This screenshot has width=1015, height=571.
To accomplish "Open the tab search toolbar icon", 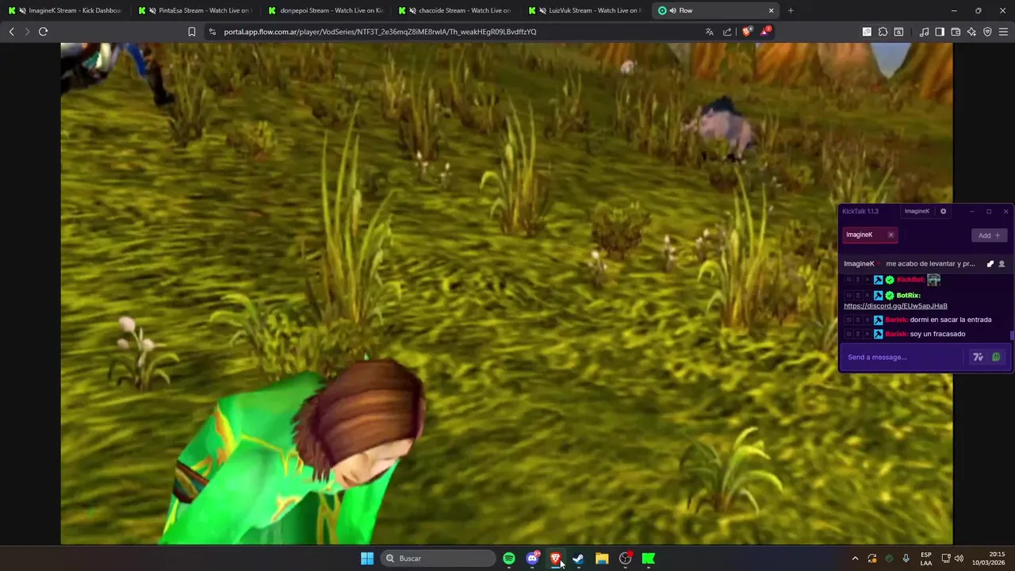I will [898, 32].
